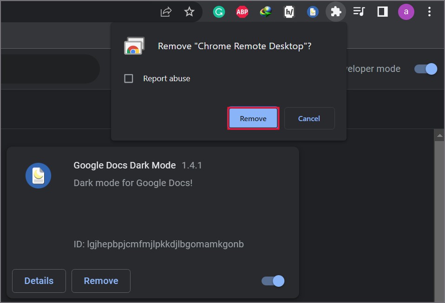This screenshot has width=445, height=303.
Task: Turn off Developer mode toggle
Action: pyautogui.click(x=425, y=69)
